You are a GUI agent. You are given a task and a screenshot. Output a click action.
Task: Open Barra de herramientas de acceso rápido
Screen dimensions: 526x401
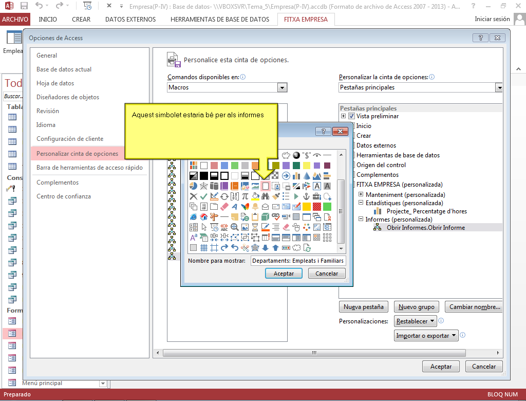click(89, 167)
